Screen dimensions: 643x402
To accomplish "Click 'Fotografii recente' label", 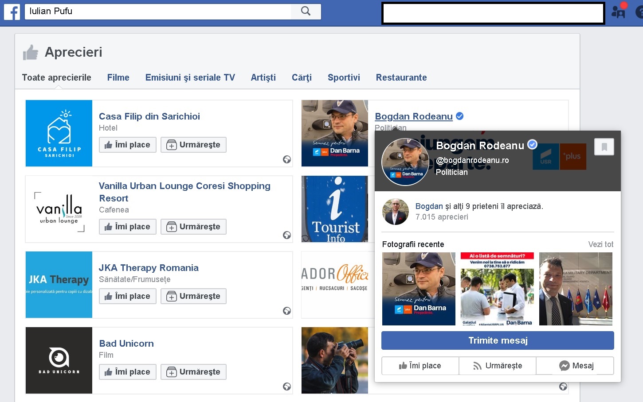I will click(x=413, y=244).
